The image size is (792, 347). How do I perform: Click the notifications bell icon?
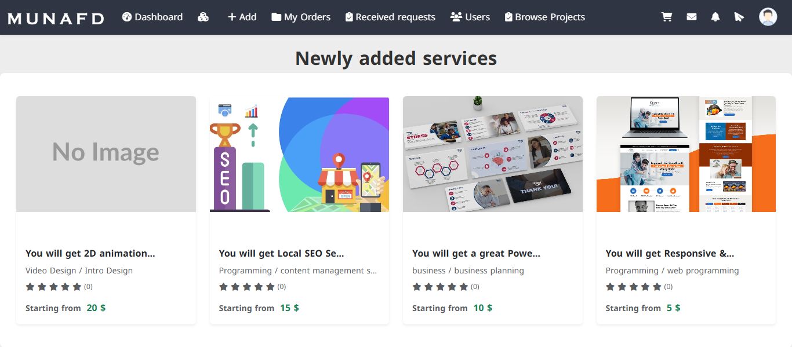715,17
